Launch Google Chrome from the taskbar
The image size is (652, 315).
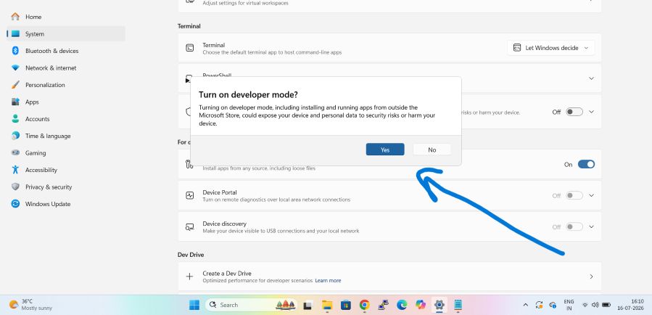[x=364, y=305]
